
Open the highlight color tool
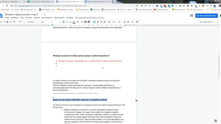(x=77, y=22)
